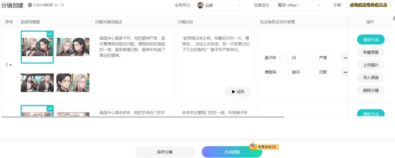Image resolution: width=395 pixels, height=158 pixels.
Task: Select the bottom-right scene thumbnail in row 1
Action: coord(73,83)
